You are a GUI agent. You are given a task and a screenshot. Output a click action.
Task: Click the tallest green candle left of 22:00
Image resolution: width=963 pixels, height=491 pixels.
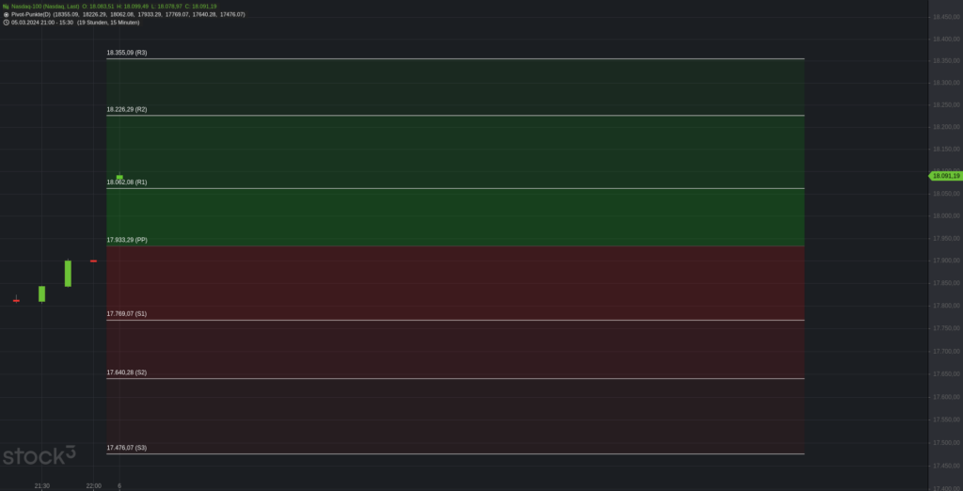tap(68, 274)
